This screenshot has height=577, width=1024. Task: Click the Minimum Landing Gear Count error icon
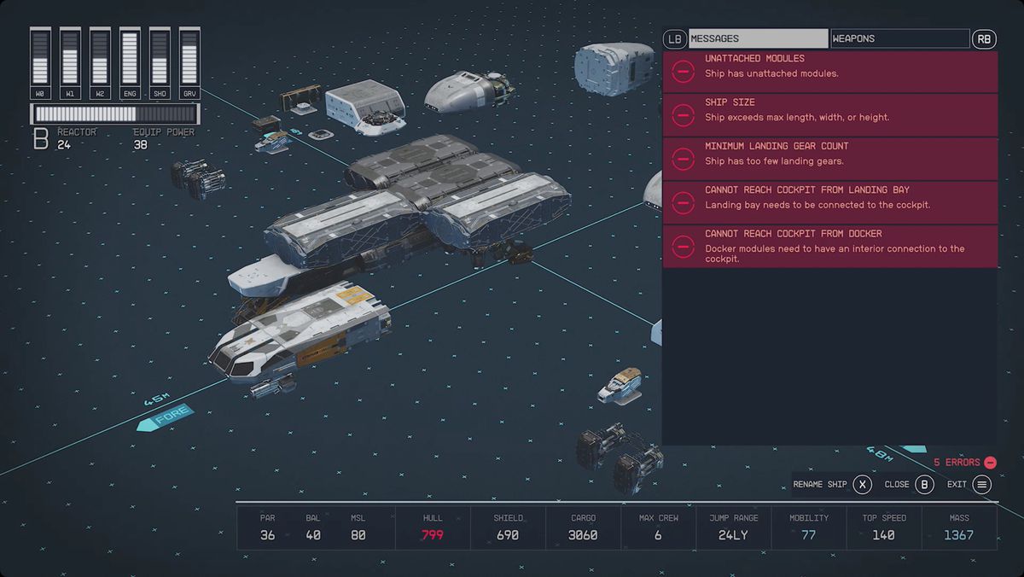[x=683, y=159]
